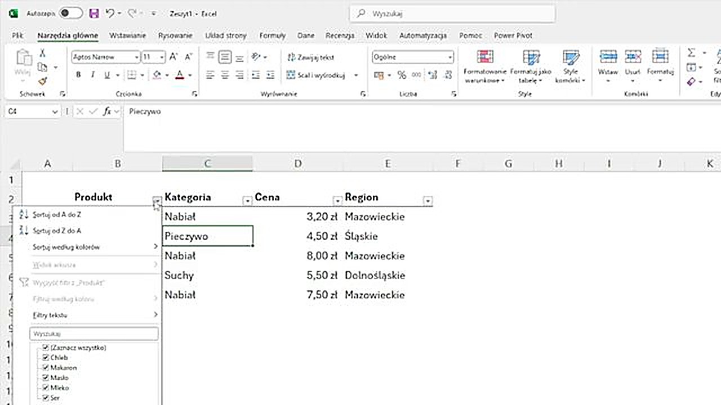Click the font color red A swatch

pos(179,75)
